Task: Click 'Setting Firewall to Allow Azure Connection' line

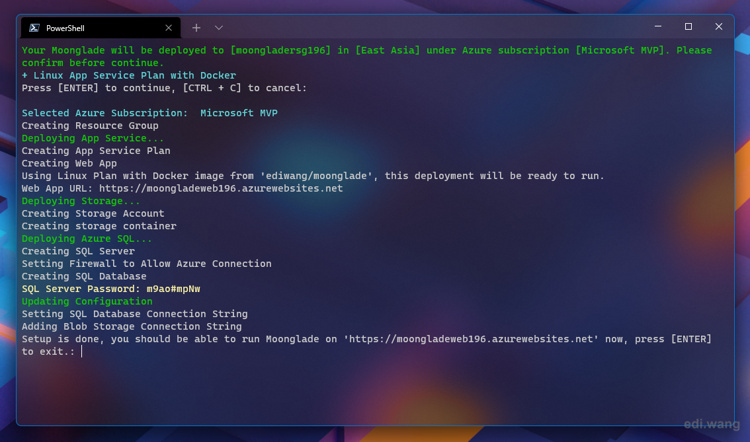Action: click(146, 264)
